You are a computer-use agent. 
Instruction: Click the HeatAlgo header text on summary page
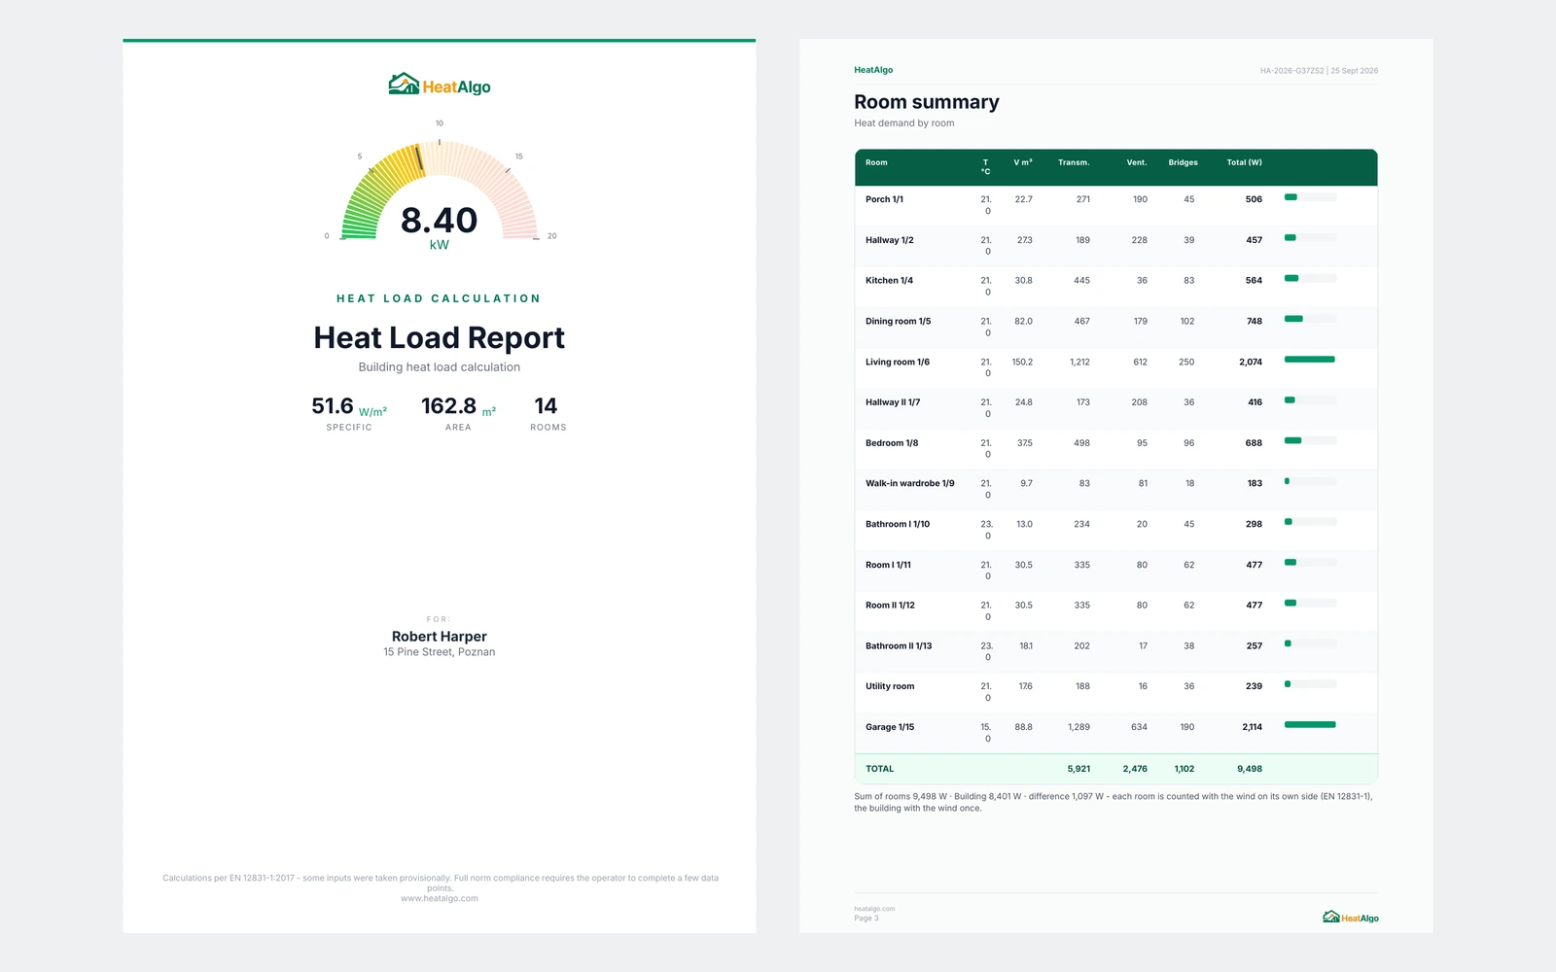[x=873, y=70]
